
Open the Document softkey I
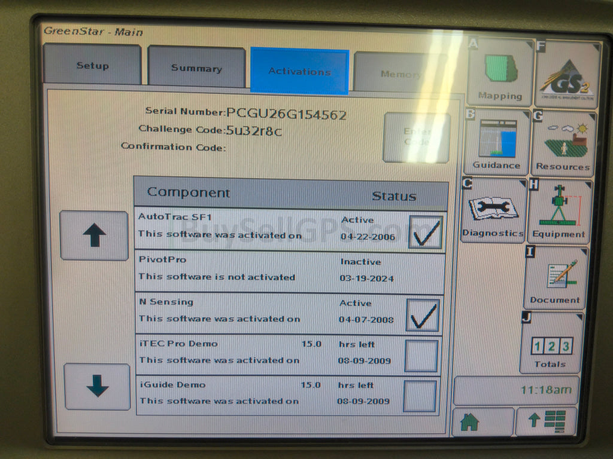tap(555, 279)
